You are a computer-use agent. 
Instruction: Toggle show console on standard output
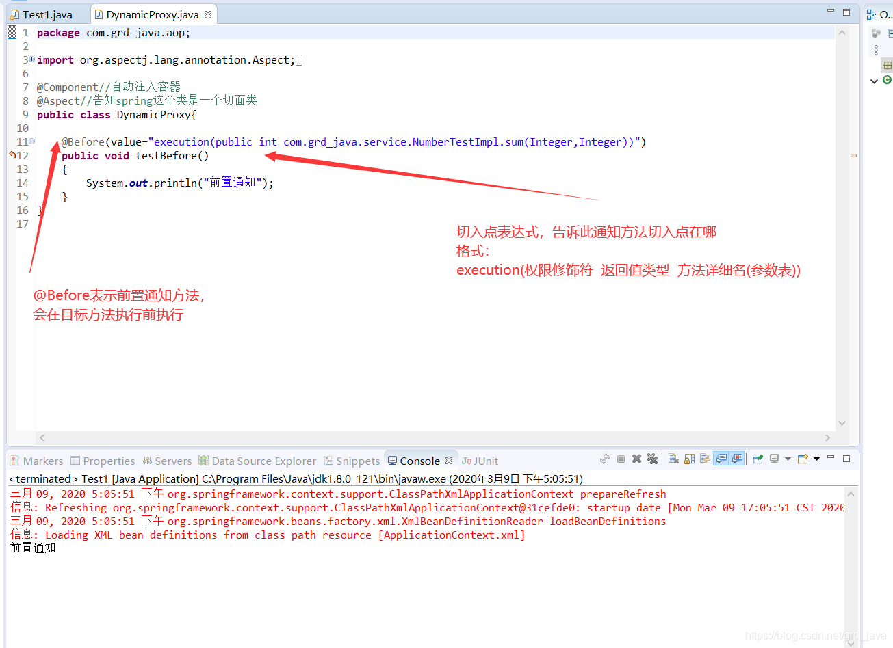coord(721,459)
